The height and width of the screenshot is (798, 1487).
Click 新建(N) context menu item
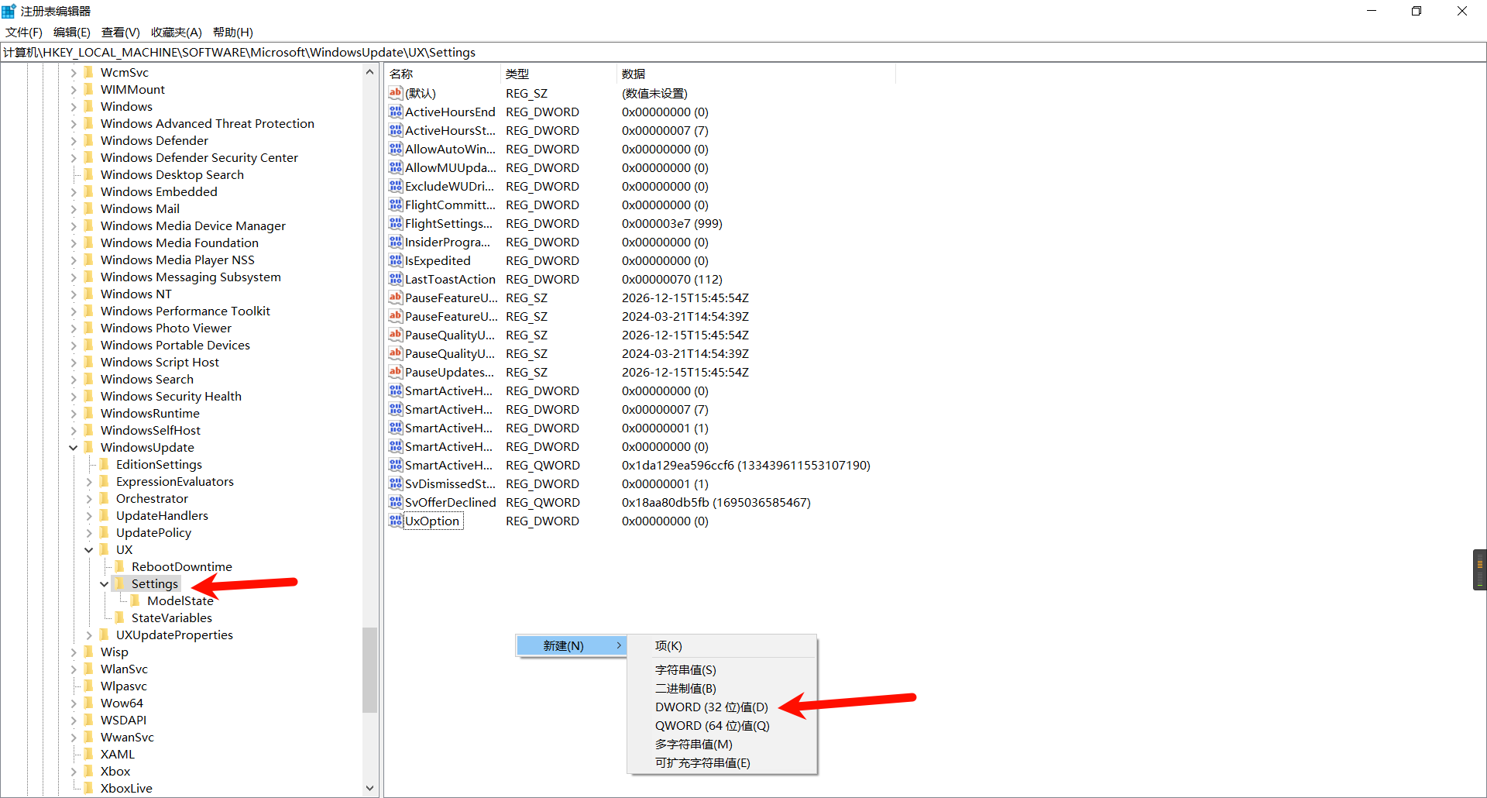click(572, 645)
